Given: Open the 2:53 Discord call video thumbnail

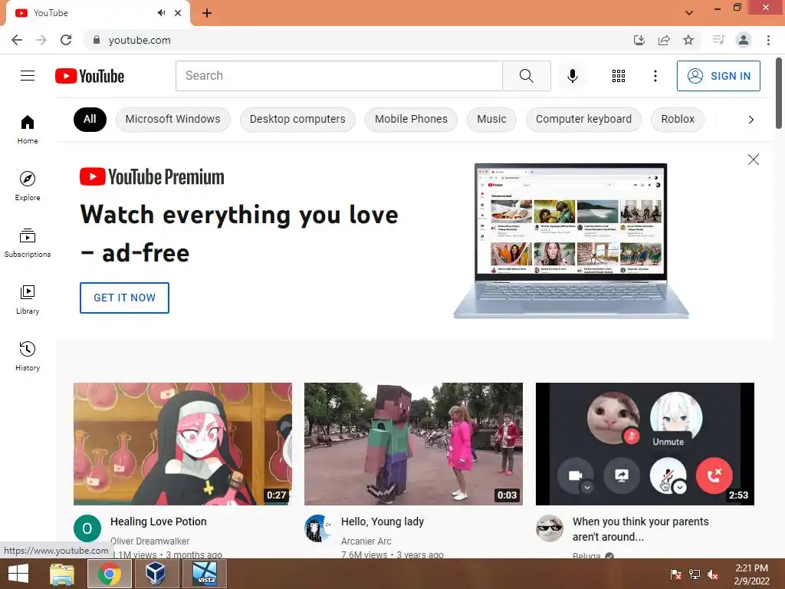Looking at the screenshot, I should pyautogui.click(x=645, y=444).
